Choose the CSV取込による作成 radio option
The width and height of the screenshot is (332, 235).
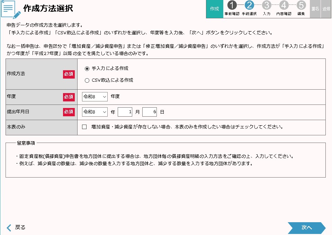pyautogui.click(x=87, y=80)
